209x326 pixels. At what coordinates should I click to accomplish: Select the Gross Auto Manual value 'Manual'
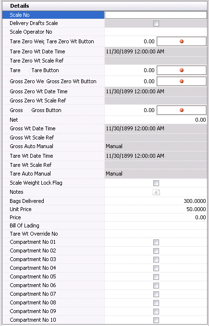coord(114,146)
